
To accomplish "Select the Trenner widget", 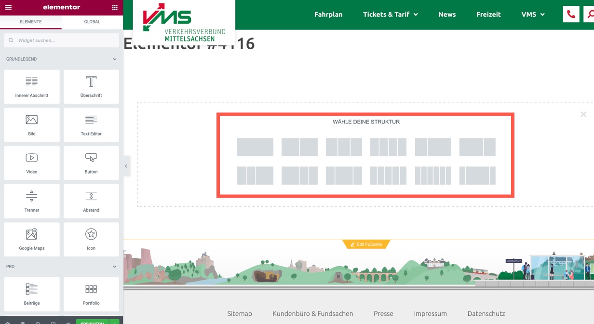I will (32, 201).
